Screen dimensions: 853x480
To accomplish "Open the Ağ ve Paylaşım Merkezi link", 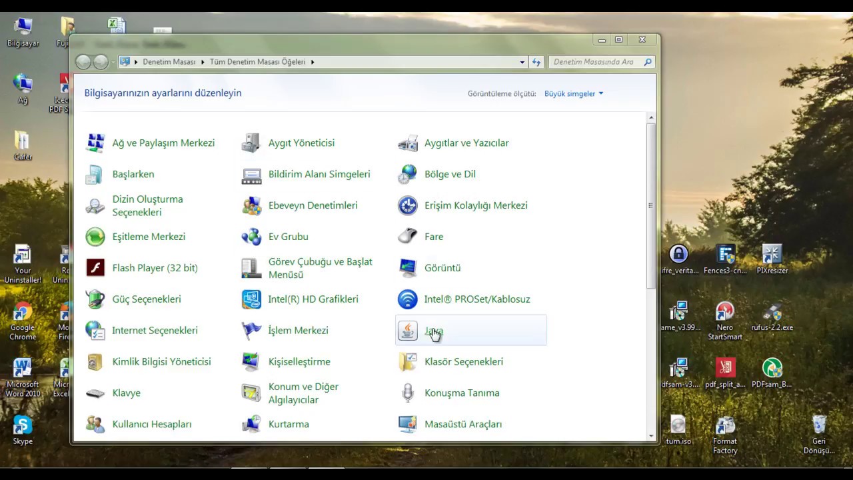I will click(163, 143).
